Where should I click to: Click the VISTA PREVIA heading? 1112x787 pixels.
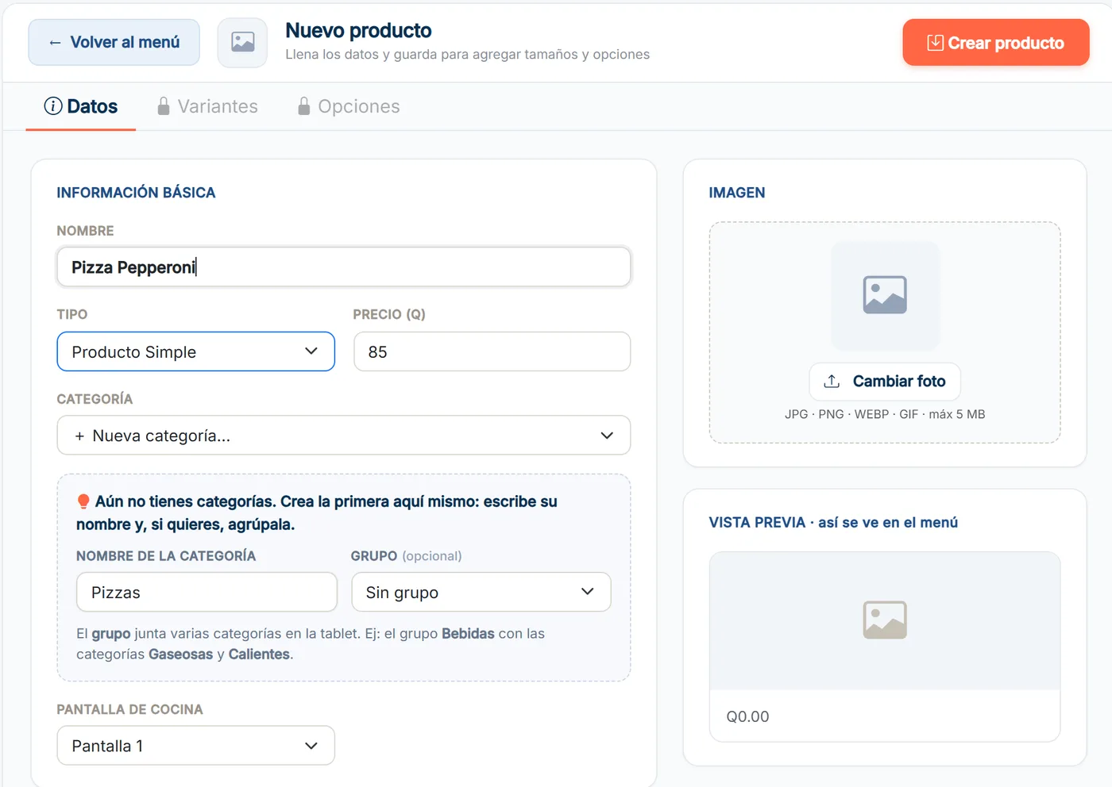(833, 523)
